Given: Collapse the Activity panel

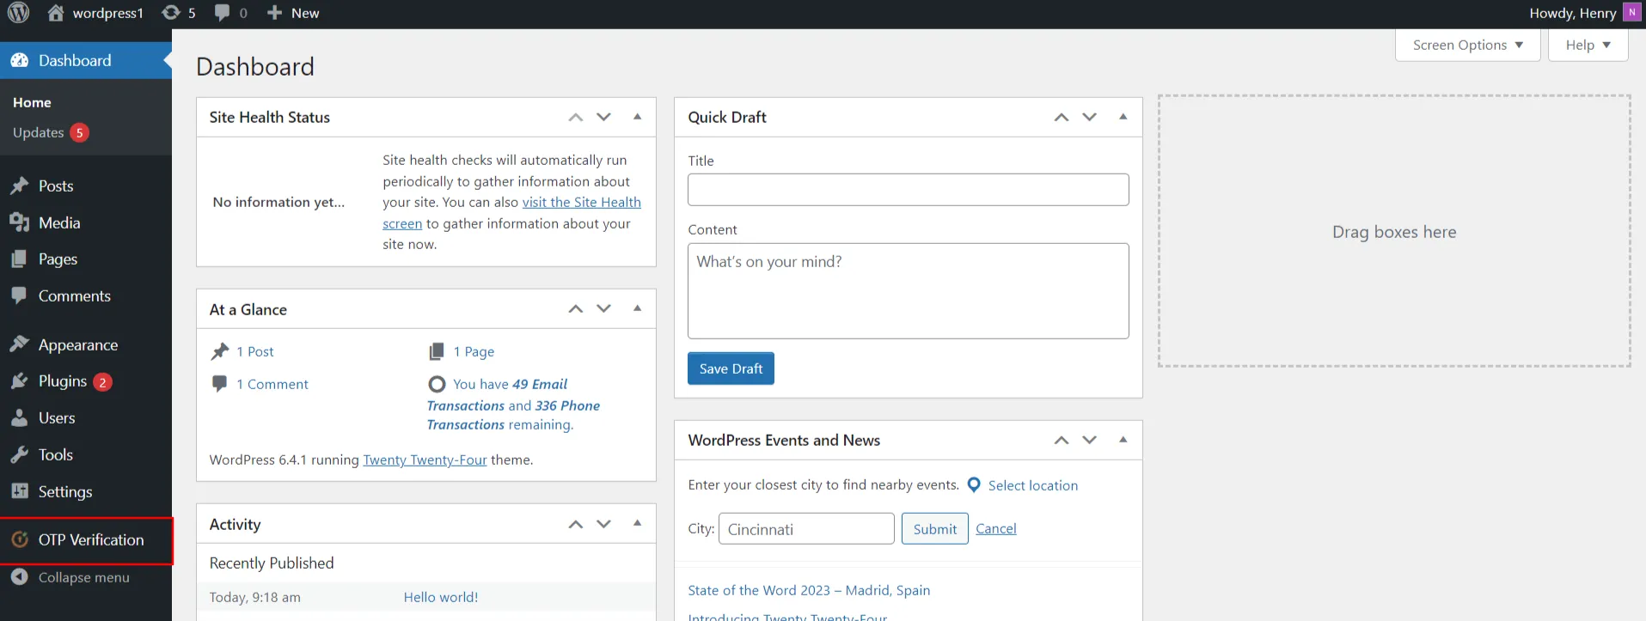Looking at the screenshot, I should pos(637,523).
